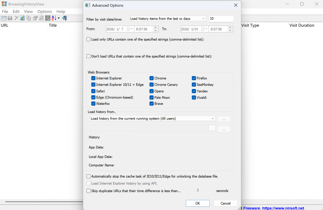323x210 pixels.
Task: Click the Save floppy disk icon
Action: tap(10, 18)
